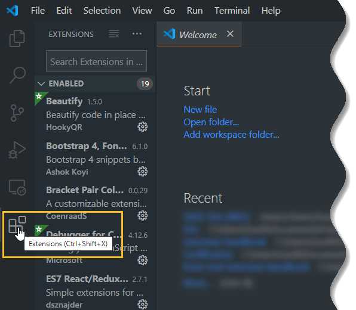Open the Source Control view icon
Image resolution: width=356 pixels, height=310 pixels.
pos(17,113)
